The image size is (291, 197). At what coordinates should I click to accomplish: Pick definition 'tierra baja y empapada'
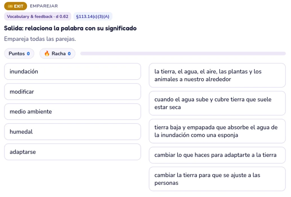[217, 131]
